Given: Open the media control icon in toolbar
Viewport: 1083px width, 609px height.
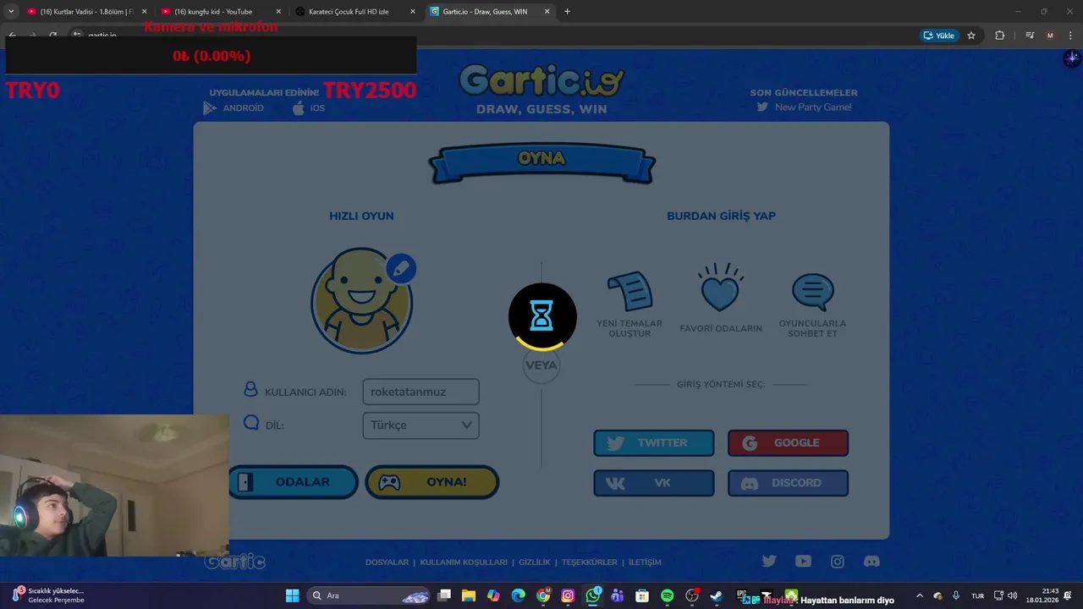Looking at the screenshot, I should (x=1029, y=36).
